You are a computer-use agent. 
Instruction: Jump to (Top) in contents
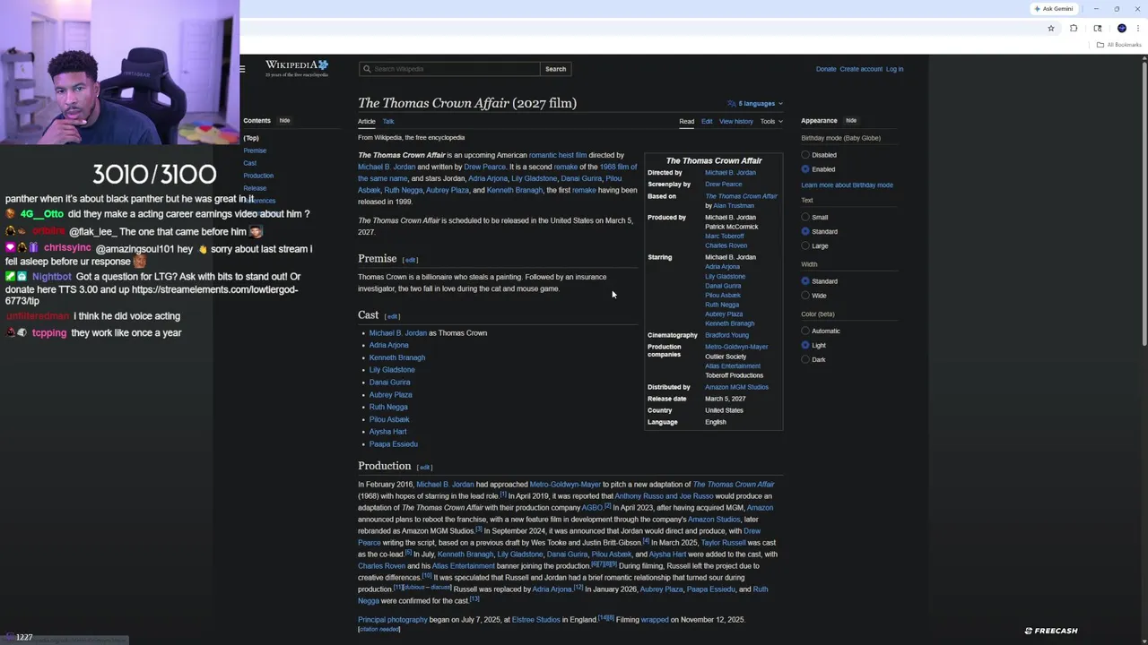(x=251, y=139)
